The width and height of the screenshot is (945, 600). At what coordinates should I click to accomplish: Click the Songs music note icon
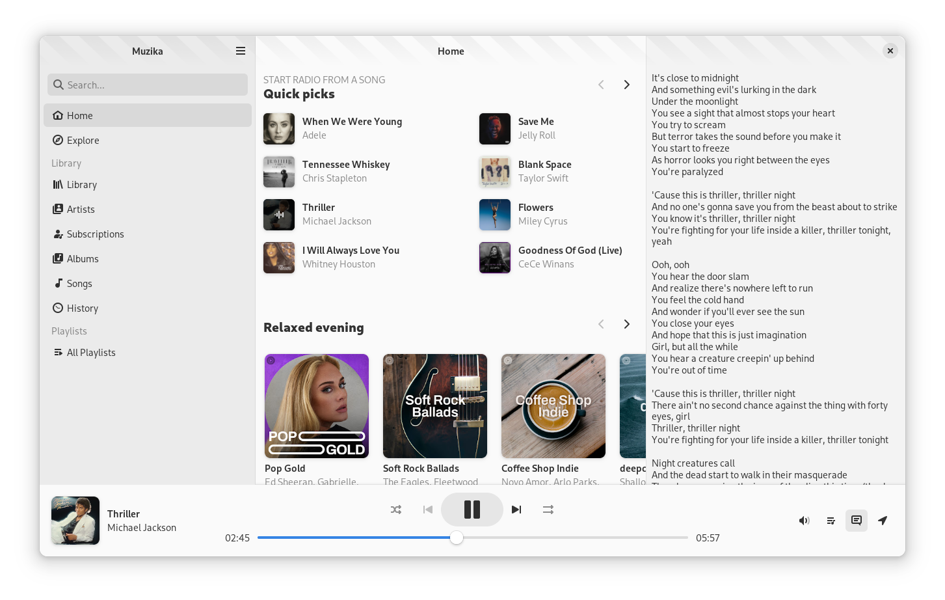click(x=58, y=283)
